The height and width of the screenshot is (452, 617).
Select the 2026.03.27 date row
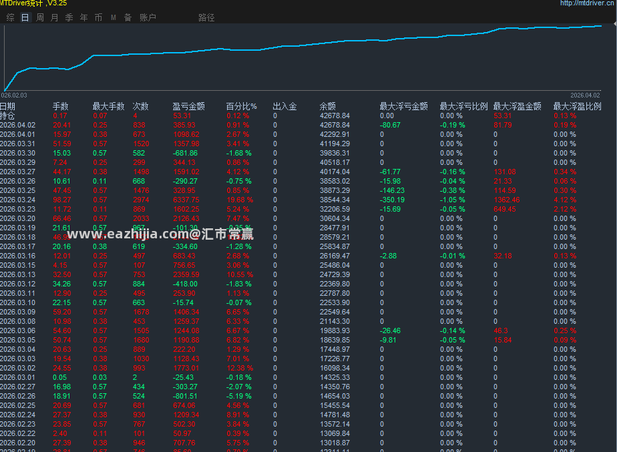pos(18,172)
